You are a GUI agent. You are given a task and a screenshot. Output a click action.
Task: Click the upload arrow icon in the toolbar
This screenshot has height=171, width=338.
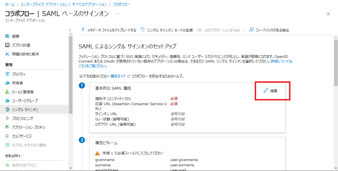click(x=83, y=30)
